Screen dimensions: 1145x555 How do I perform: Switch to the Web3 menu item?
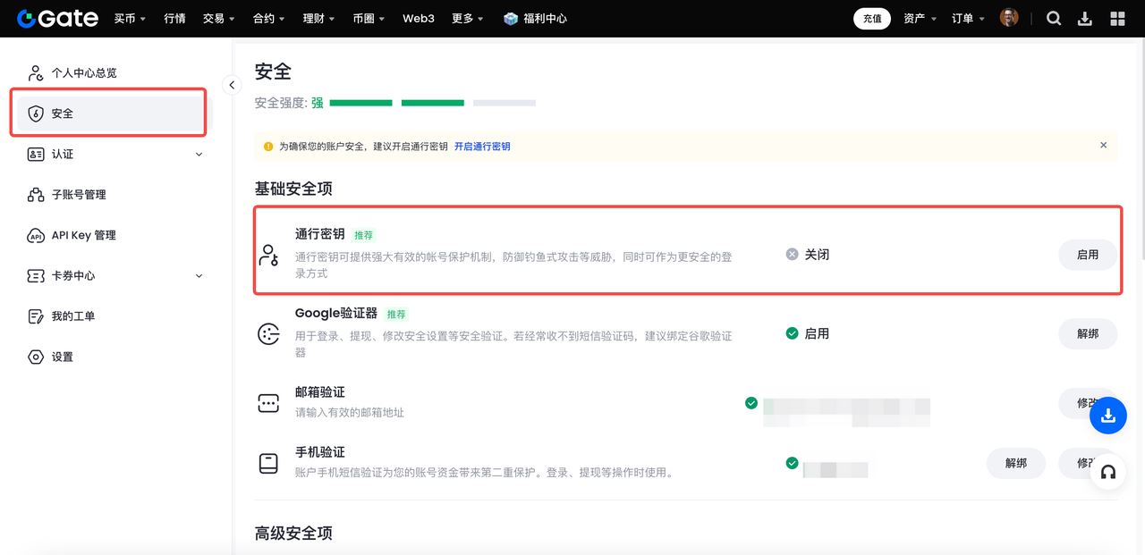(418, 18)
